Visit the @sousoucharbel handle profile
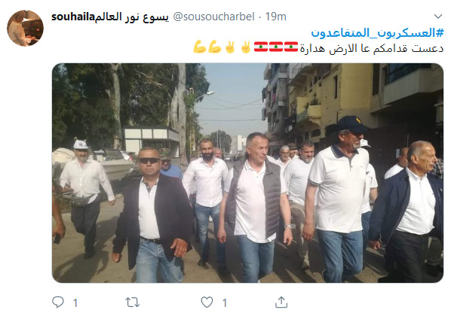The width and height of the screenshot is (451, 319). [x=213, y=17]
